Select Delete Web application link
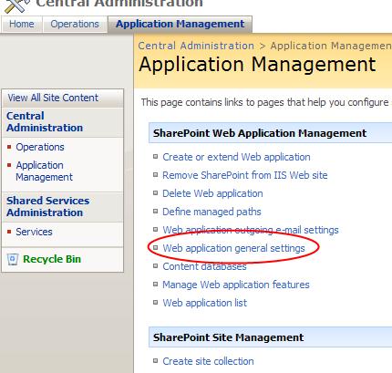Viewport: 392px width, 373px height. pos(212,193)
